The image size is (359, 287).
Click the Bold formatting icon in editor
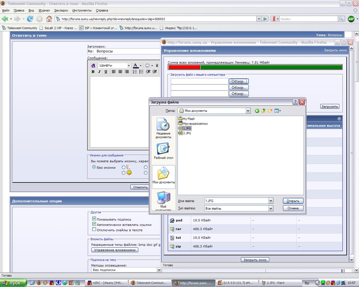pyautogui.click(x=93, y=72)
